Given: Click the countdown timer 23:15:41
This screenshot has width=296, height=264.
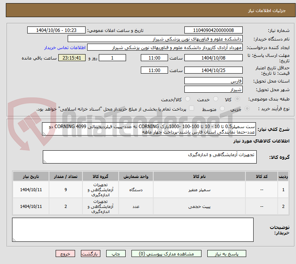Looking at the screenshot, I should [72, 58].
